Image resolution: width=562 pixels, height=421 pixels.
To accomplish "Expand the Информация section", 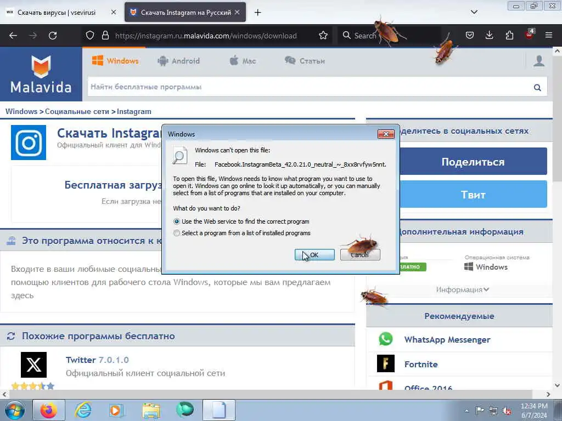I will [462, 289].
